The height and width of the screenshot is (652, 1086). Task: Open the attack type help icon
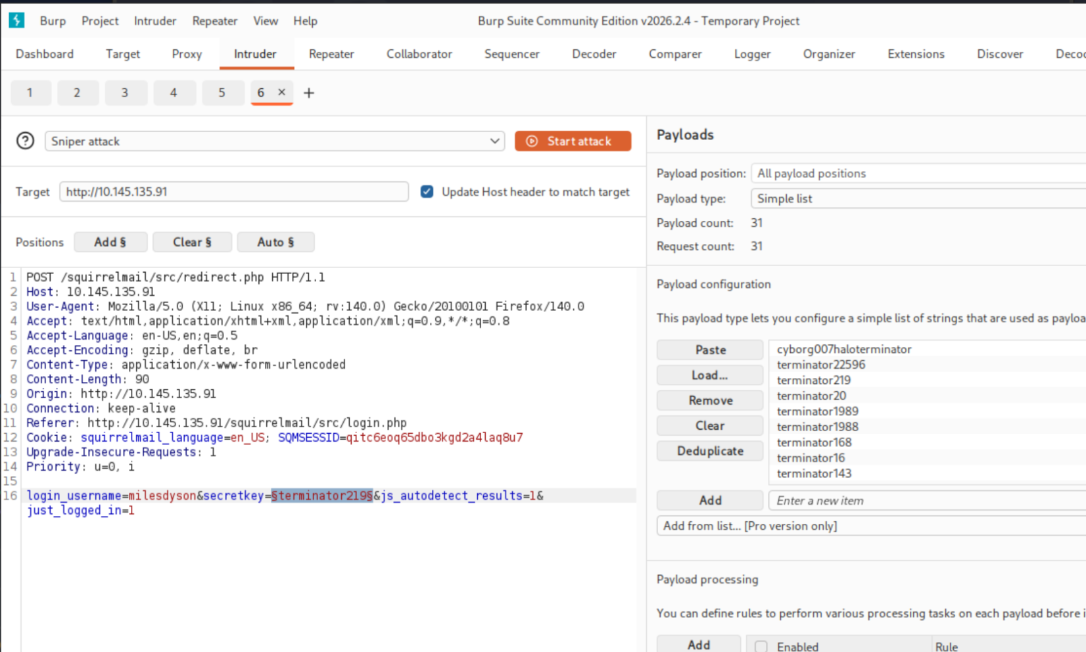[25, 141]
